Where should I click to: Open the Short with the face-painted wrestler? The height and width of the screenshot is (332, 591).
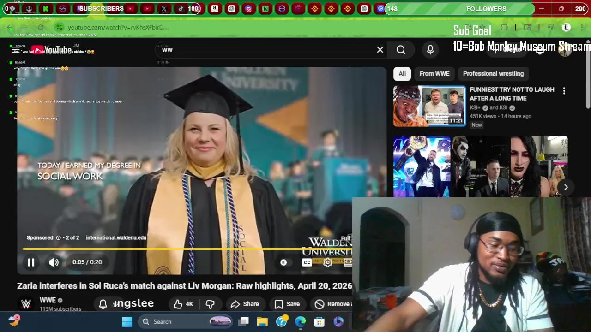coord(480,166)
